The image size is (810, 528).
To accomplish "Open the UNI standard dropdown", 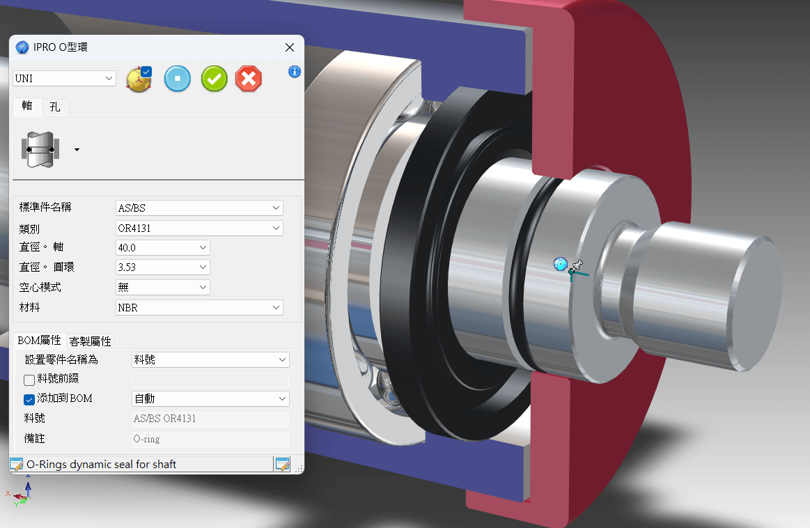I will (64, 79).
